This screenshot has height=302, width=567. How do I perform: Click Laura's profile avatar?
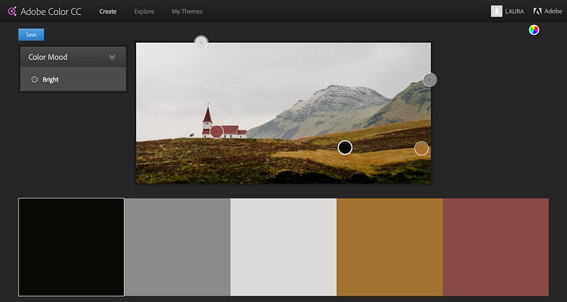click(497, 11)
